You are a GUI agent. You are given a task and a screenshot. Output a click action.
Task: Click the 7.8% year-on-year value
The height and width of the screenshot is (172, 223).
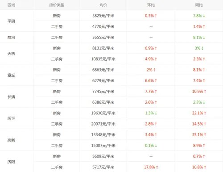pos(199,16)
